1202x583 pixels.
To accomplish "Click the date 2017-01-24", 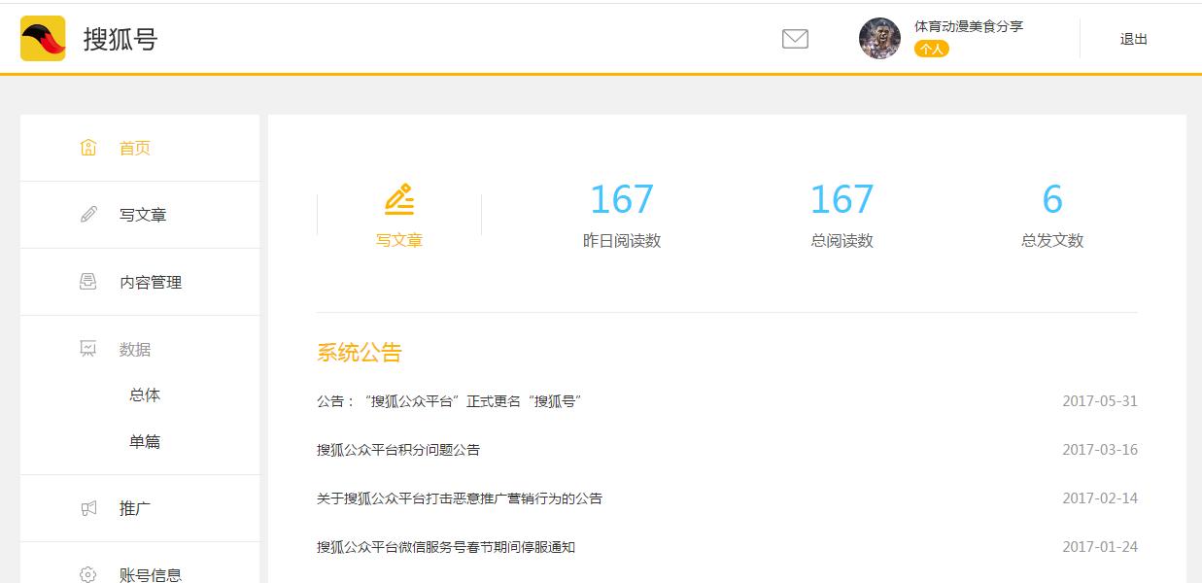I will pyautogui.click(x=1100, y=547).
